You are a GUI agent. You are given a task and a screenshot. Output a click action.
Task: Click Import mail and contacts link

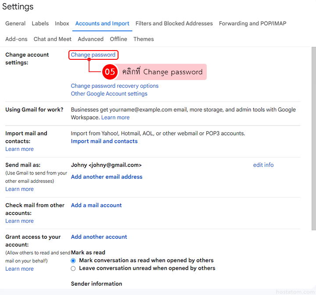pos(104,142)
